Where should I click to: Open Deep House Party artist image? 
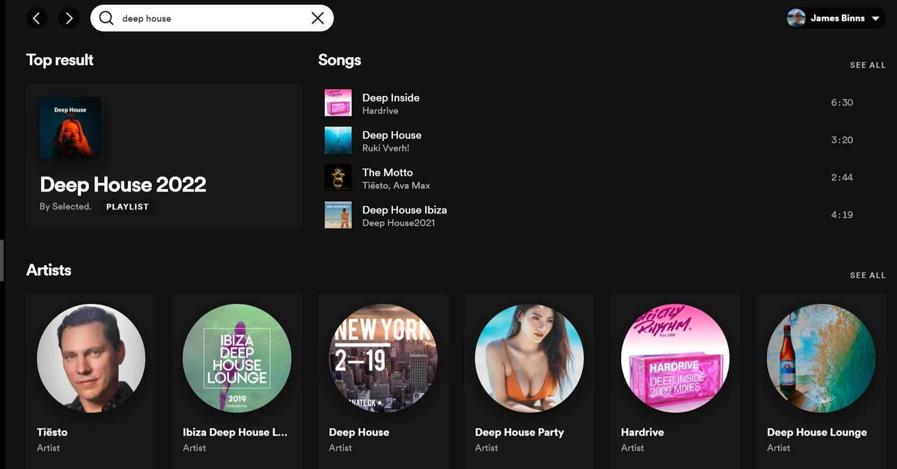529,358
